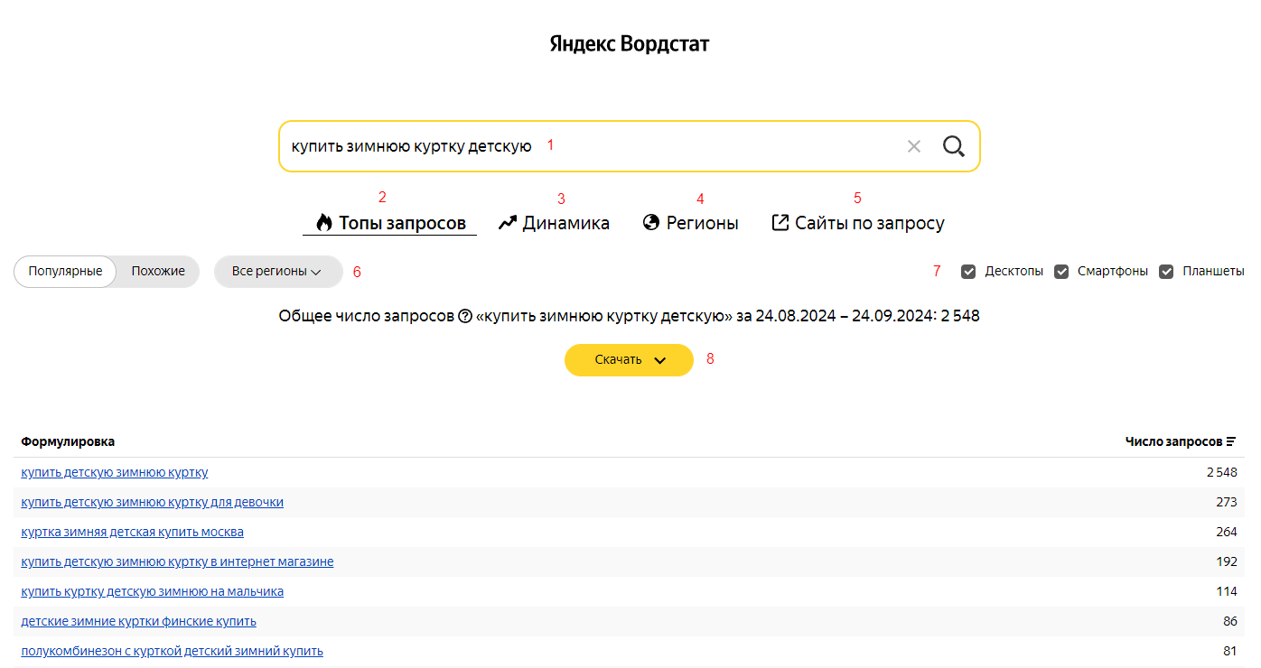Uncheck the Планшеты checkbox
This screenshot has height=668, width=1261.
[1167, 271]
